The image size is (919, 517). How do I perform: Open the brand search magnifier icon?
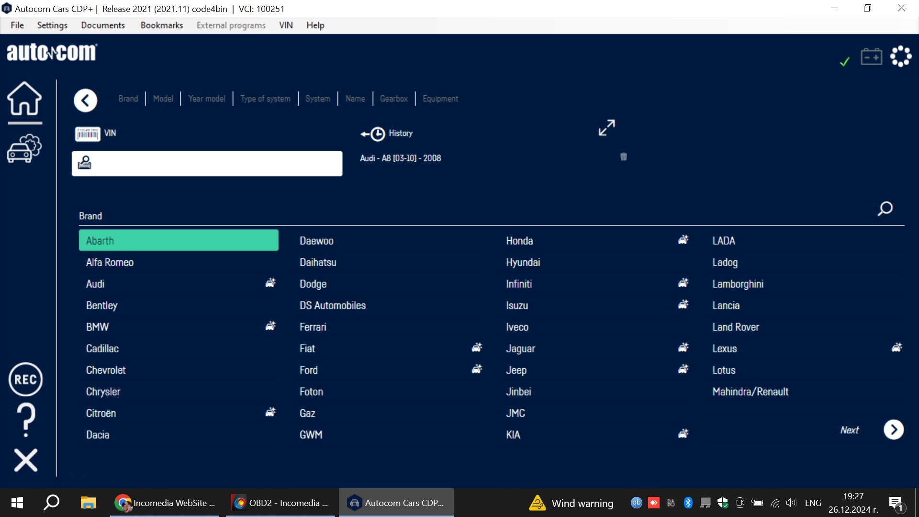[x=885, y=209]
